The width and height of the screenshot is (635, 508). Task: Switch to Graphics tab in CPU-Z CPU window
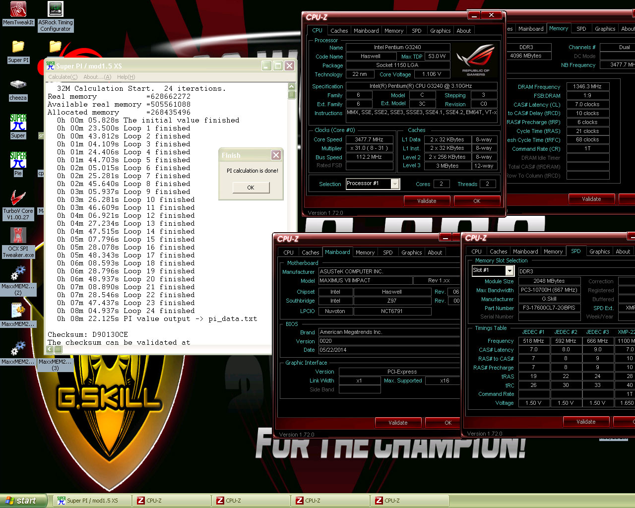click(x=440, y=31)
